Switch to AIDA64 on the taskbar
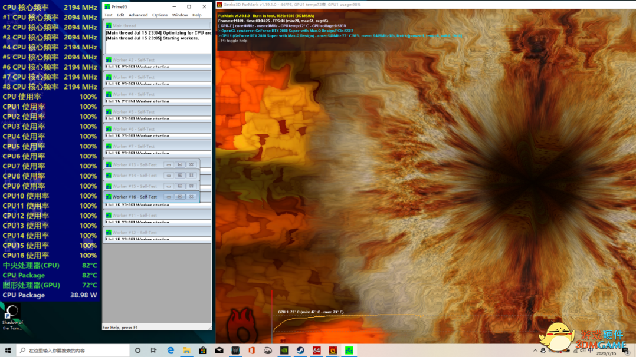 coord(316,351)
